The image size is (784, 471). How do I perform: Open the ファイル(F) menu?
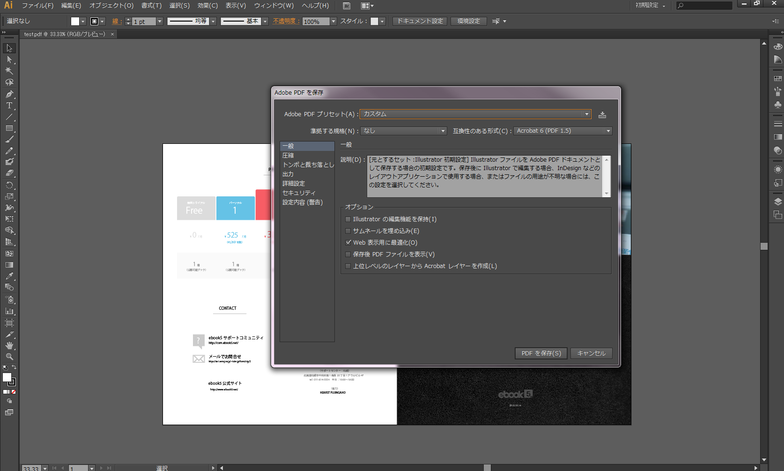tap(37, 6)
